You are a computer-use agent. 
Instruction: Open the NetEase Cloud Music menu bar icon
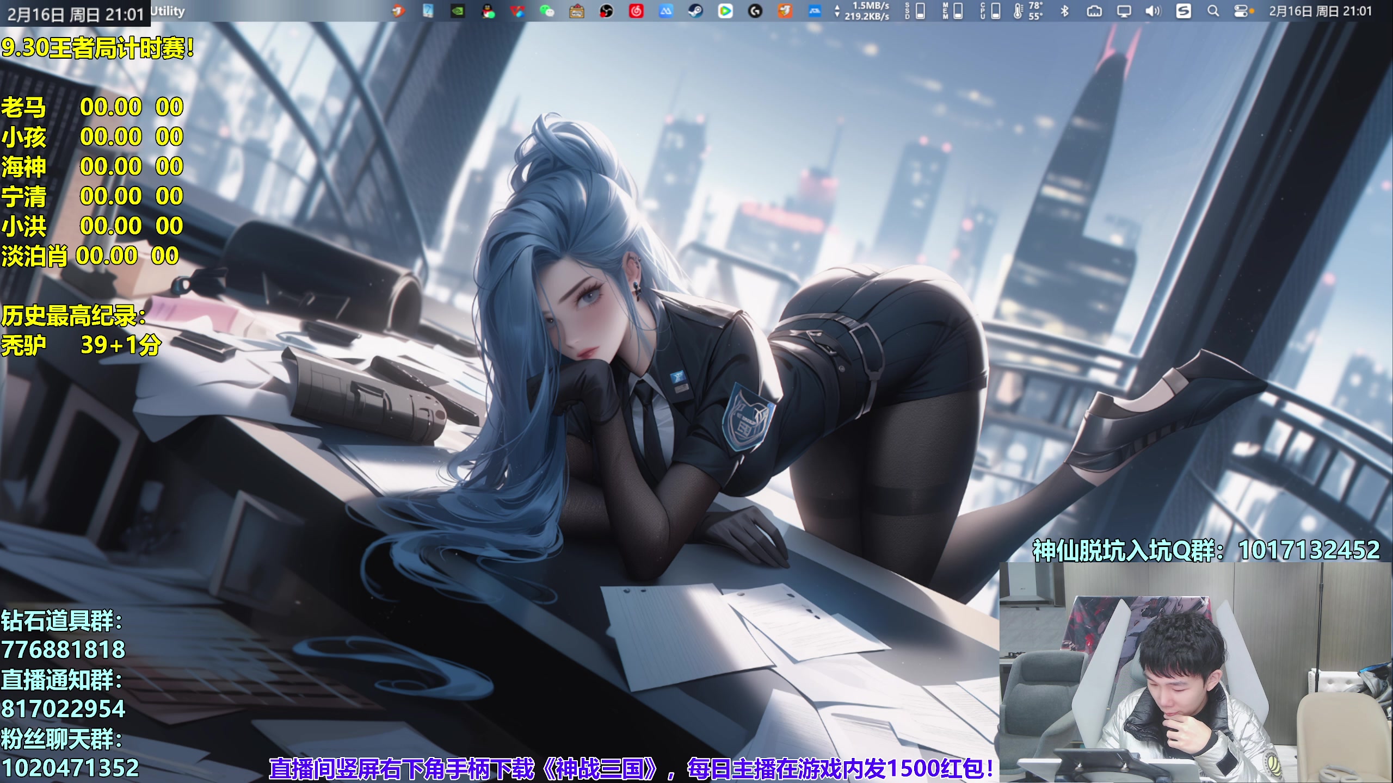pyautogui.click(x=636, y=11)
